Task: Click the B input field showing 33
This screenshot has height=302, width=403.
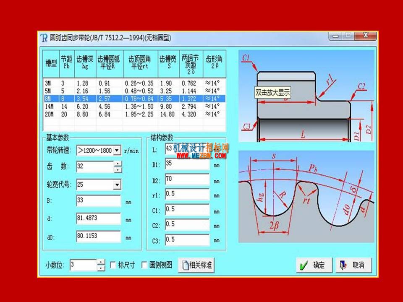Action: pos(98,200)
